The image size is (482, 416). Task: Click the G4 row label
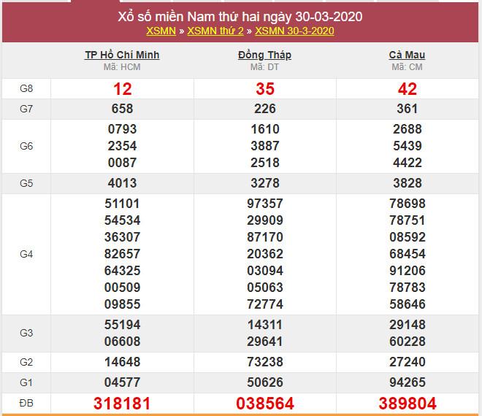(26, 254)
